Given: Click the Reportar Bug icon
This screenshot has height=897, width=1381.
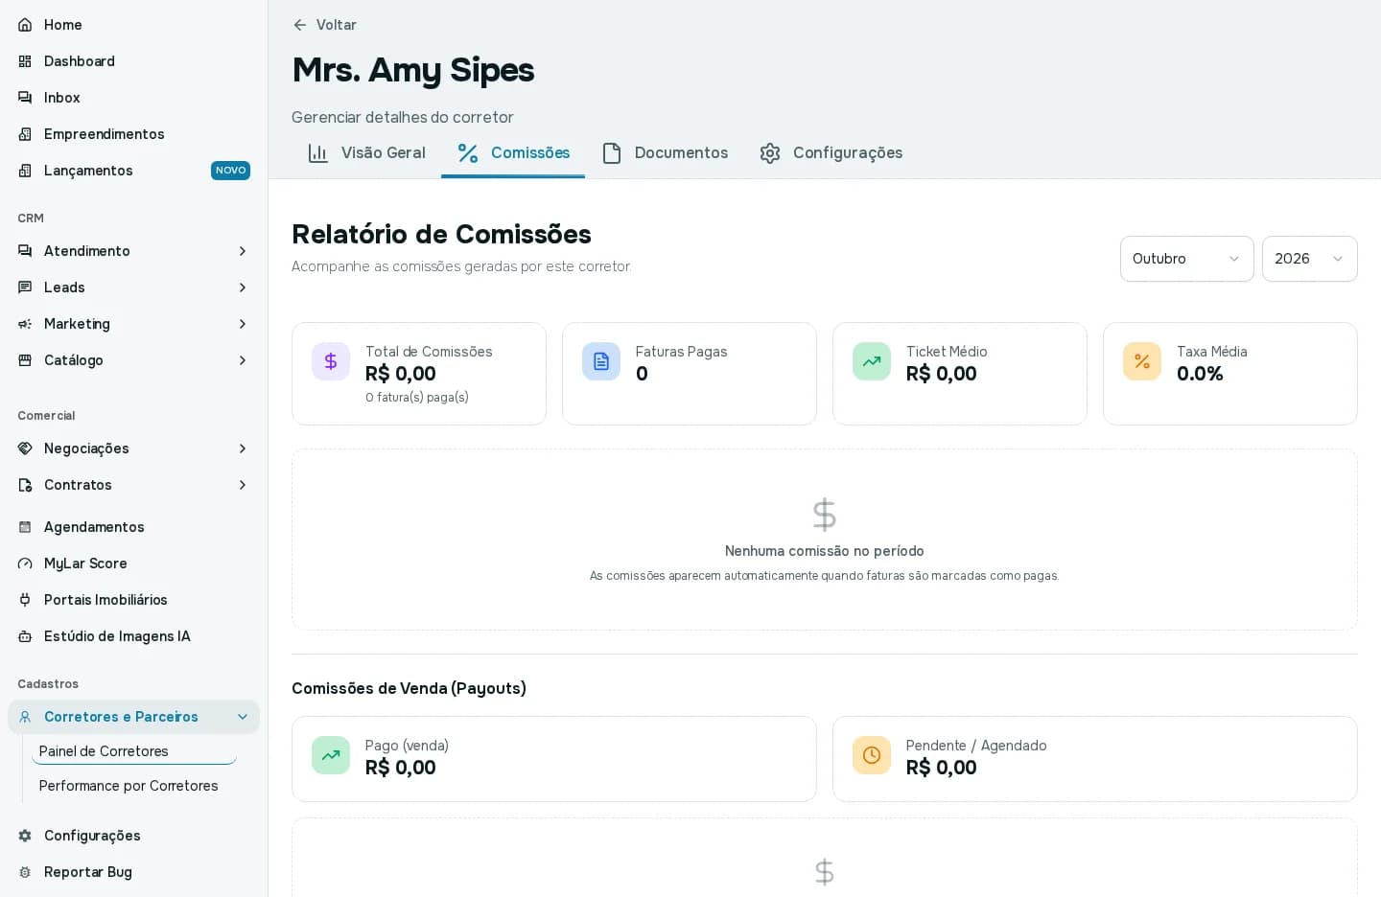Looking at the screenshot, I should [x=25, y=872].
